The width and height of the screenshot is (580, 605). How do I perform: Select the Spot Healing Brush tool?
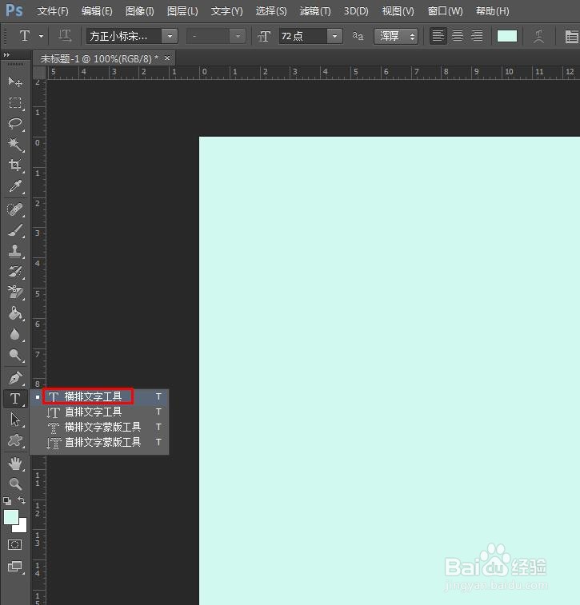[15, 209]
